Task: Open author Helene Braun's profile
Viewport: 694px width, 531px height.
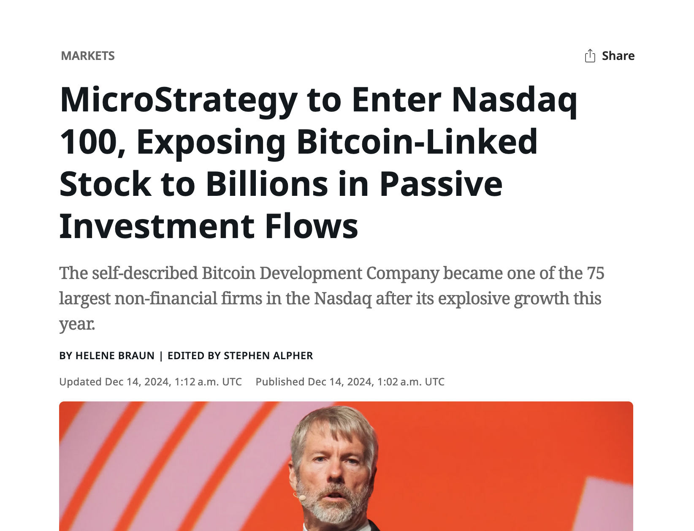Action: pyautogui.click(x=115, y=356)
